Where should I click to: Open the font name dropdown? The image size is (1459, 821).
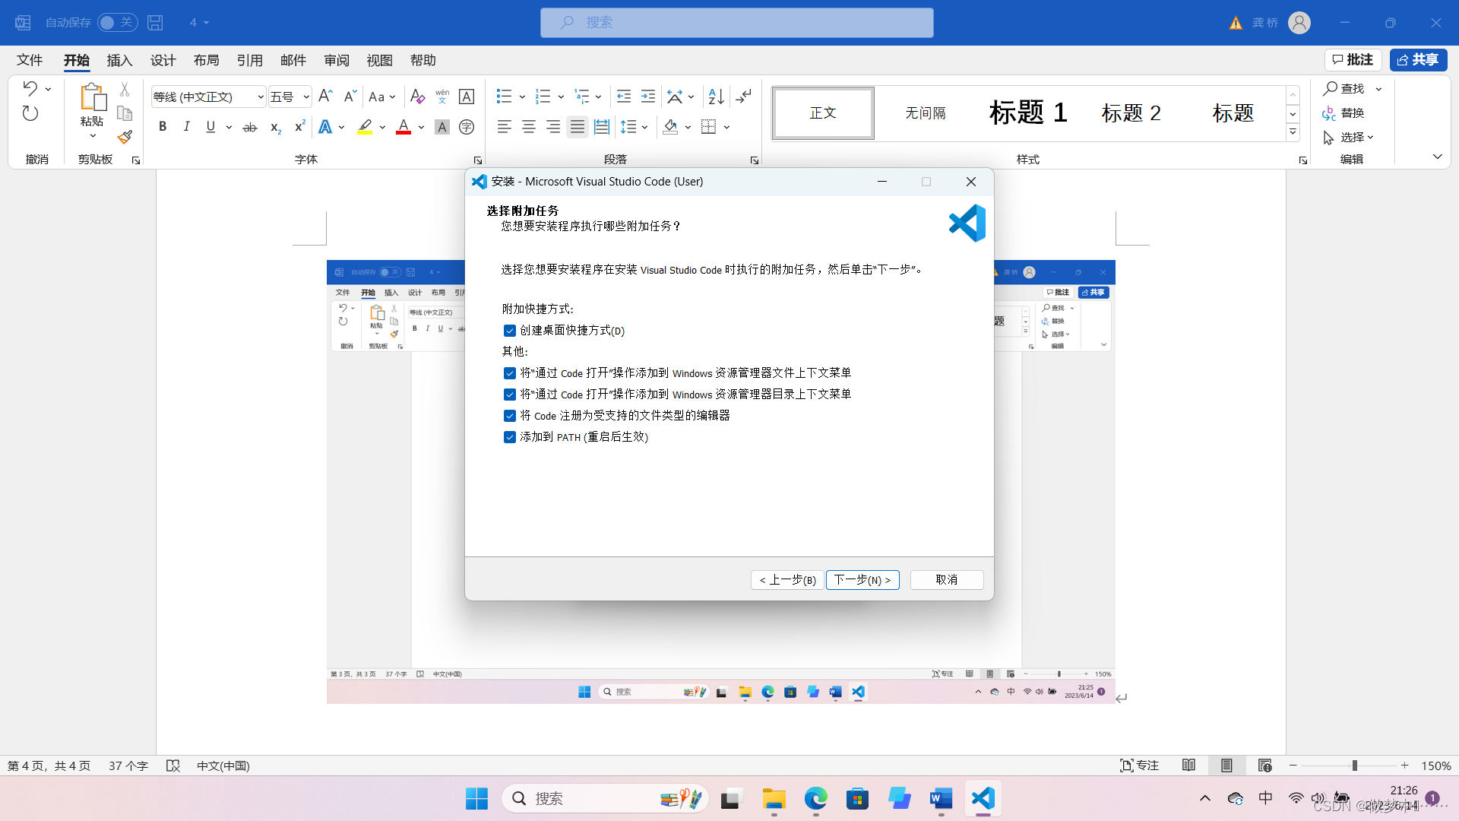pyautogui.click(x=260, y=97)
